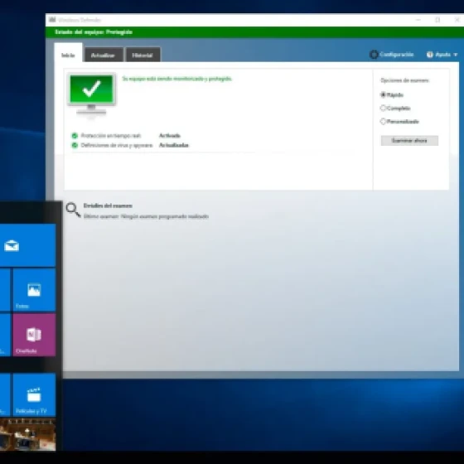Maximize the Windows Defender window
This screenshot has height=464, width=464.
point(437,20)
